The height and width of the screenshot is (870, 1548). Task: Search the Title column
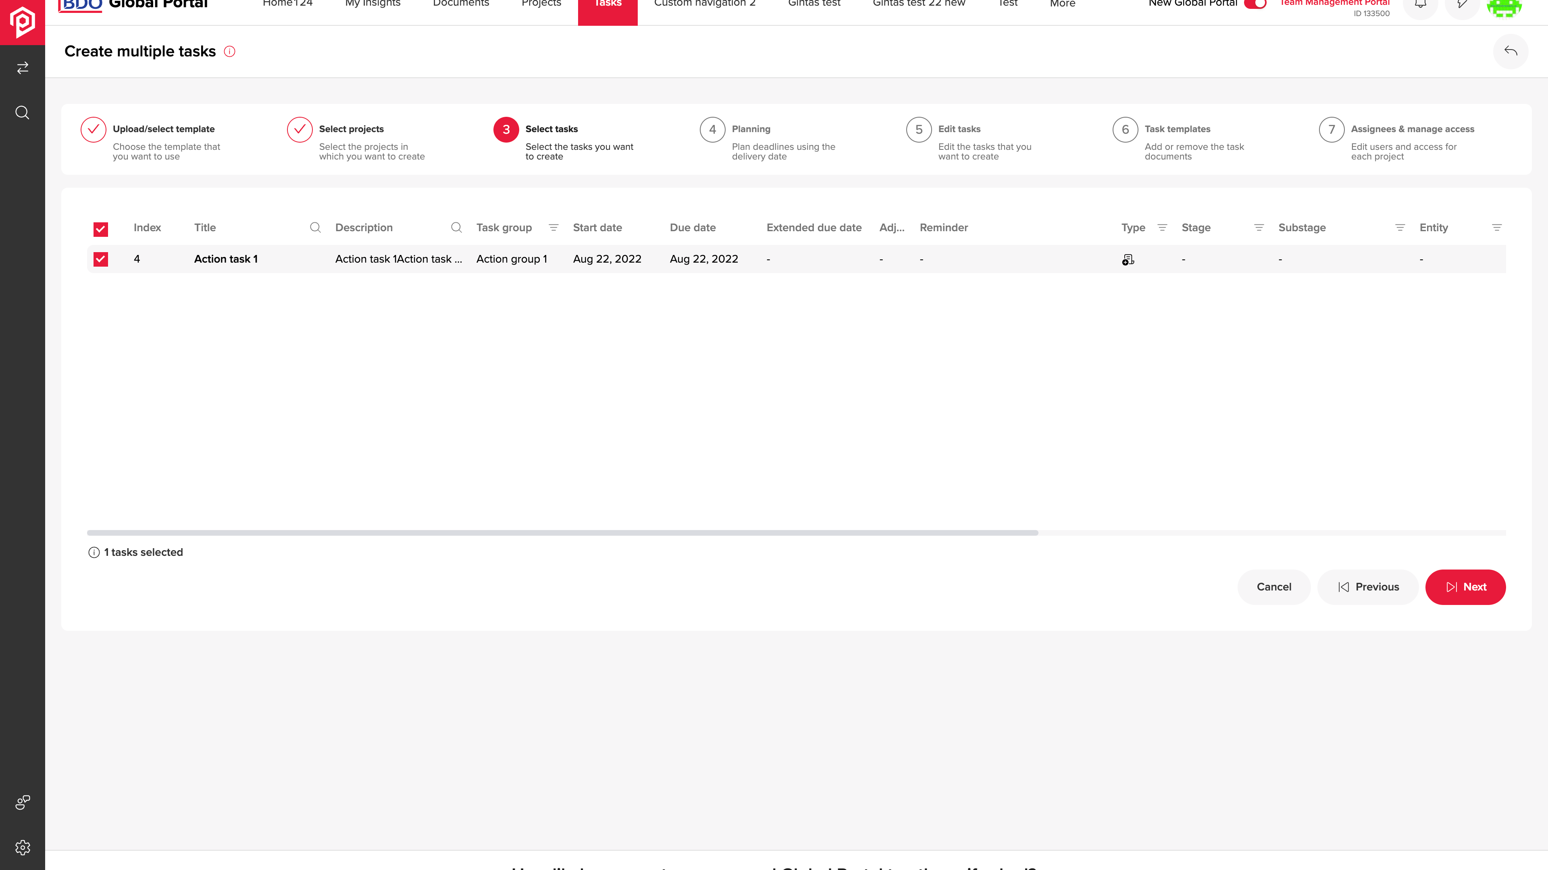316,228
